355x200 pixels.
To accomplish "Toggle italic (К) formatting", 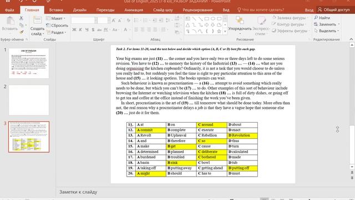I will click(x=80, y=29).
